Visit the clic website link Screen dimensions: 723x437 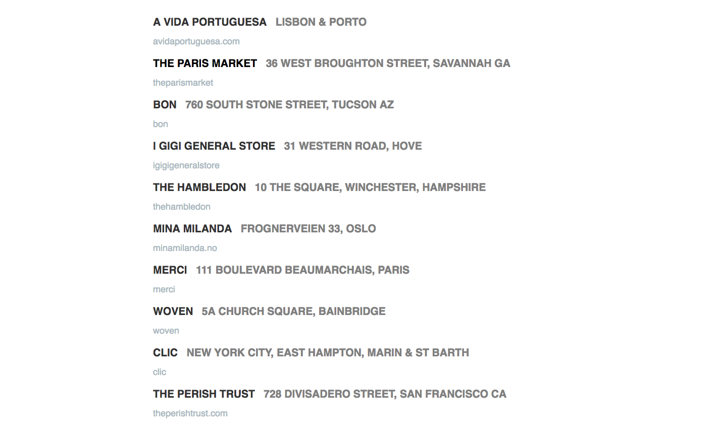point(160,372)
